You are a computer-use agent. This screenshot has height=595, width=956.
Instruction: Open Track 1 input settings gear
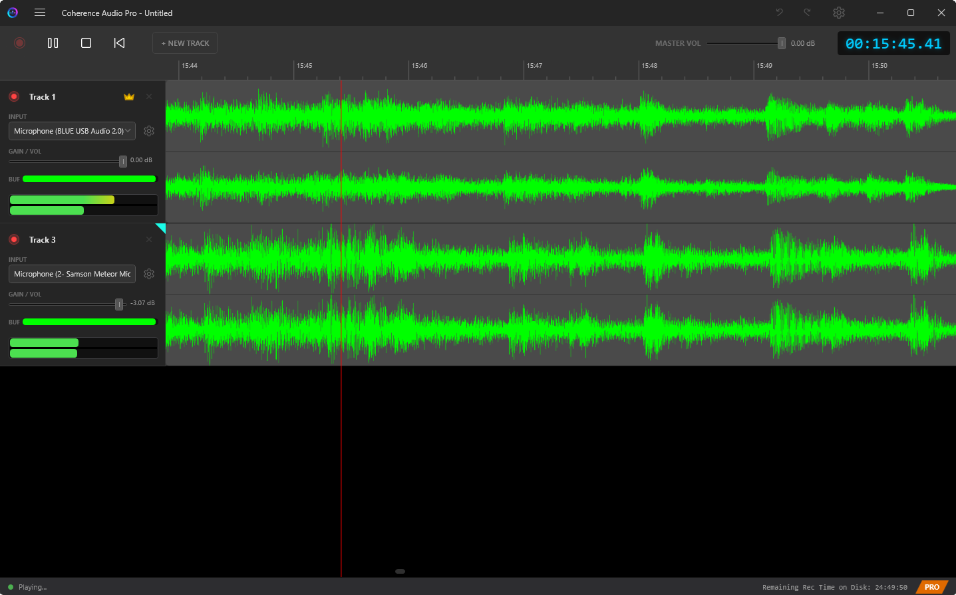pyautogui.click(x=149, y=131)
